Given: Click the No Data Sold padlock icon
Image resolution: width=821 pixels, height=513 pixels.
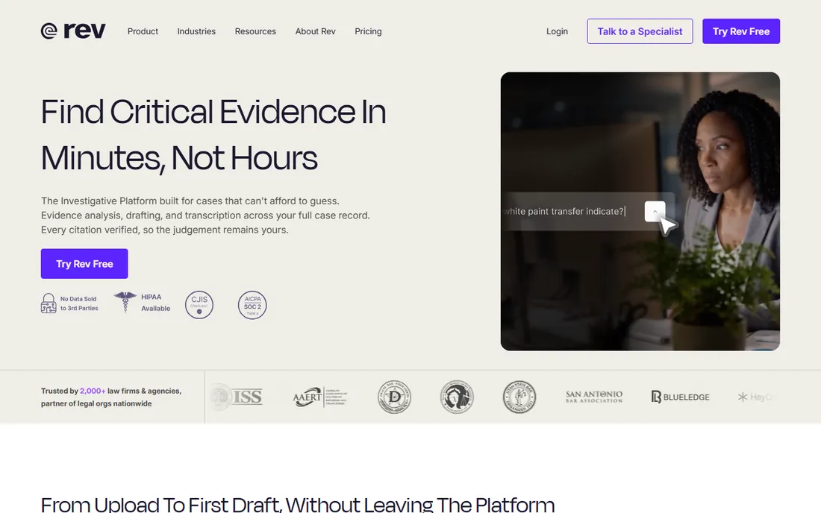Looking at the screenshot, I should point(49,303).
